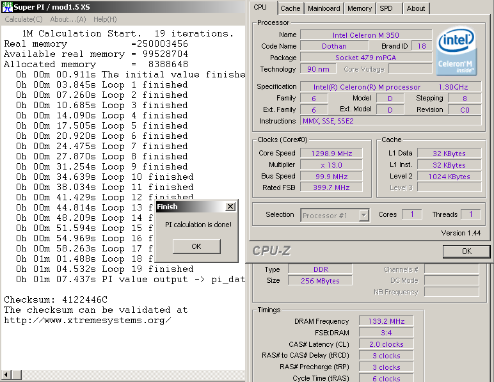Click the 1M Calculation Start line

click(x=128, y=33)
